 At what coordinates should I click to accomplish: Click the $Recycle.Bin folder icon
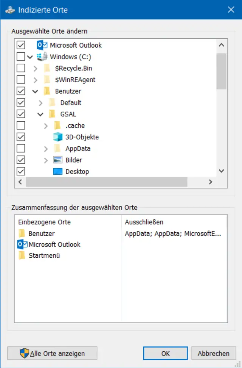[47, 68]
